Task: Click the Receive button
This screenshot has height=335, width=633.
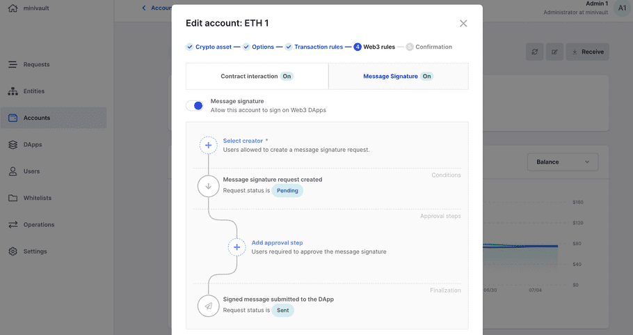Action: click(x=587, y=52)
